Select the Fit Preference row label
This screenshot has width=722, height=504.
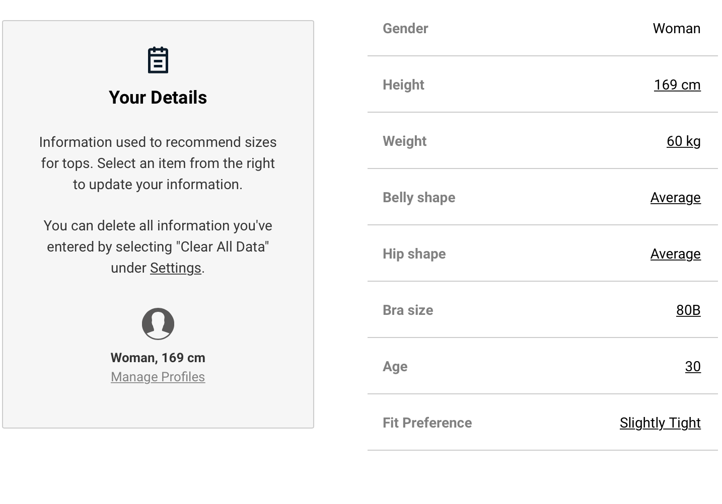[x=427, y=423]
